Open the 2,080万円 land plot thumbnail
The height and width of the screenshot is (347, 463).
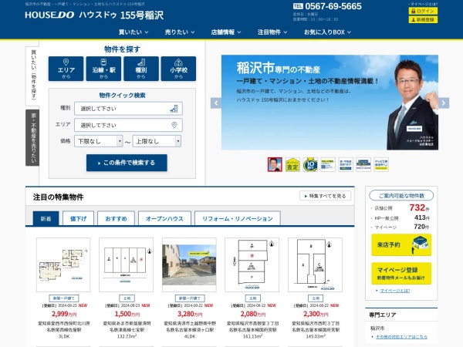point(252,265)
